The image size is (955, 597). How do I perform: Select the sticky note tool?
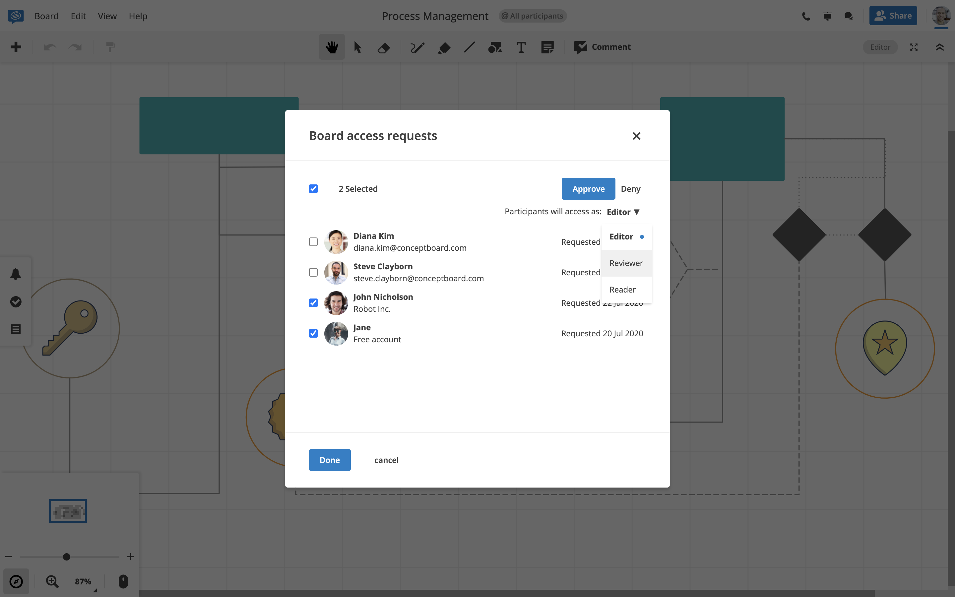(547, 47)
